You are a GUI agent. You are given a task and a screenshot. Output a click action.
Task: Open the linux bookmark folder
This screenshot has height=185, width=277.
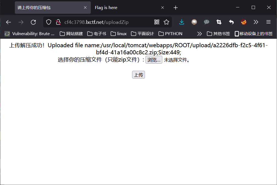coord(119,34)
